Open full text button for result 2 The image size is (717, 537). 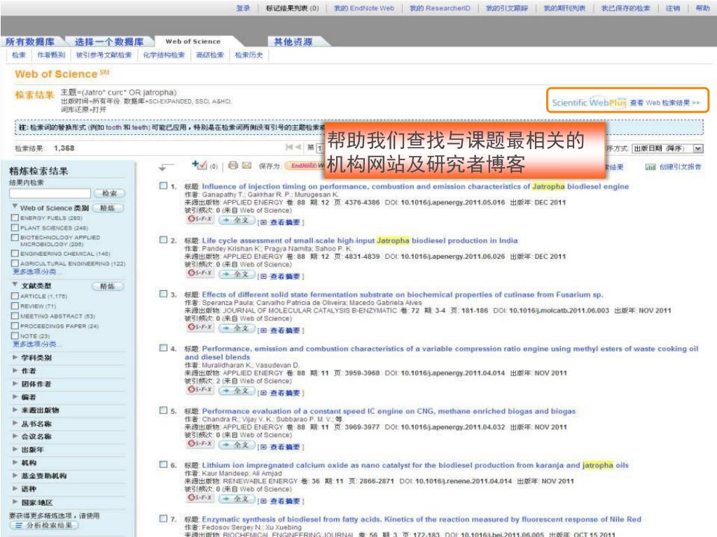point(237,274)
